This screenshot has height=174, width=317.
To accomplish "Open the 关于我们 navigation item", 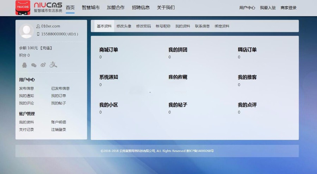I will tap(166, 8).
